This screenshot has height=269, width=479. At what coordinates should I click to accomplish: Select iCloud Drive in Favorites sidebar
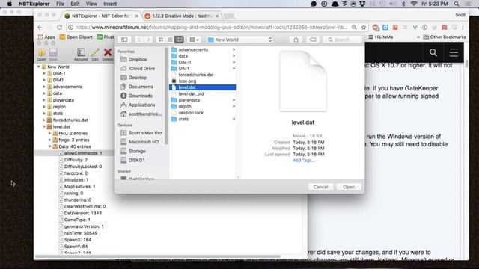pos(141,68)
